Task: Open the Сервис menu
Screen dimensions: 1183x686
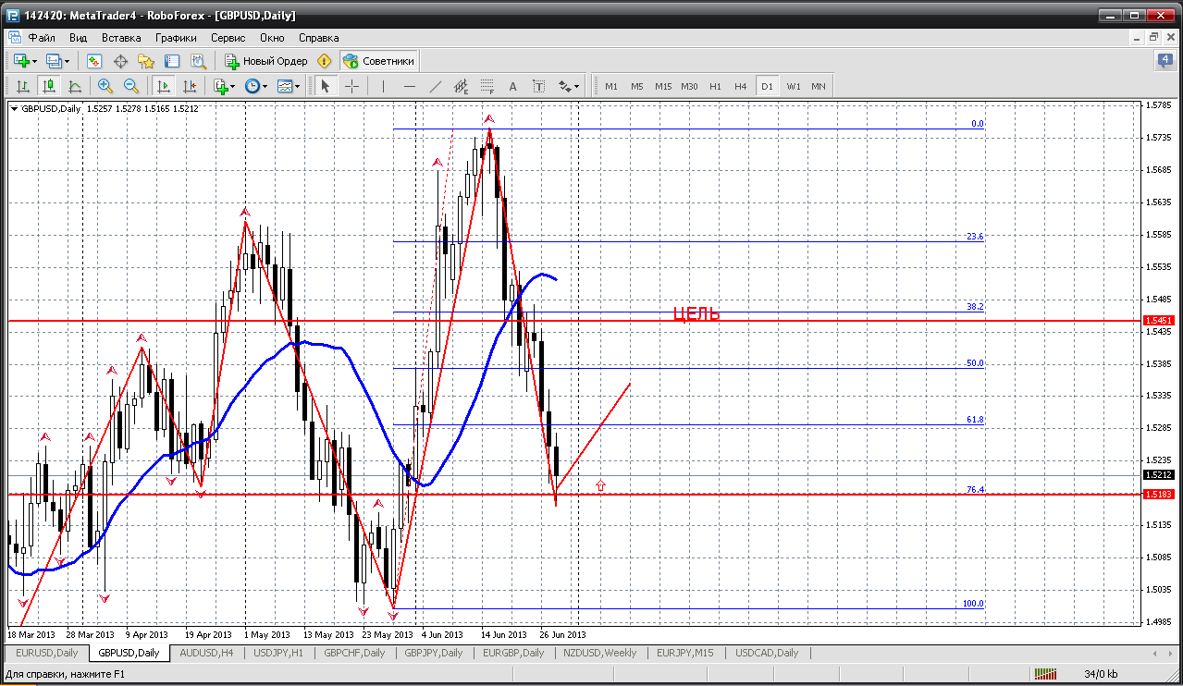Action: [228, 38]
